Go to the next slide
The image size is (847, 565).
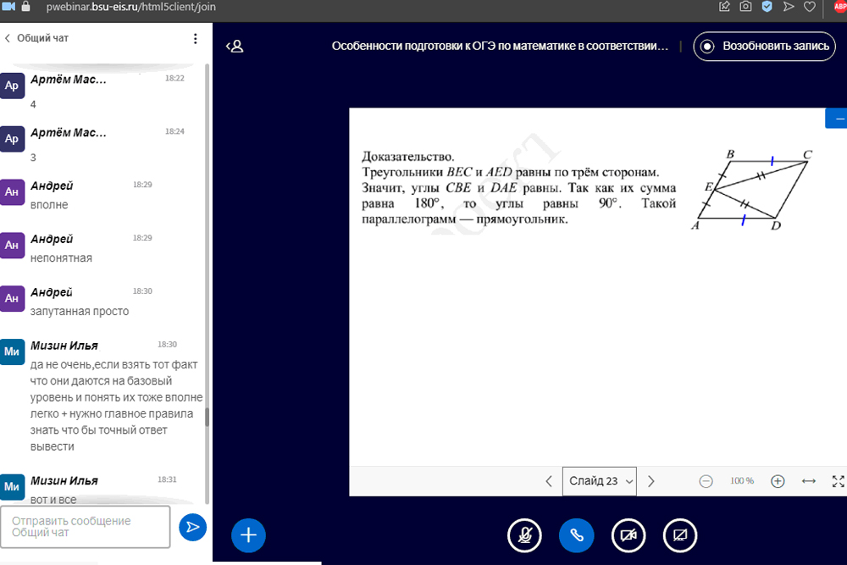[x=650, y=481]
